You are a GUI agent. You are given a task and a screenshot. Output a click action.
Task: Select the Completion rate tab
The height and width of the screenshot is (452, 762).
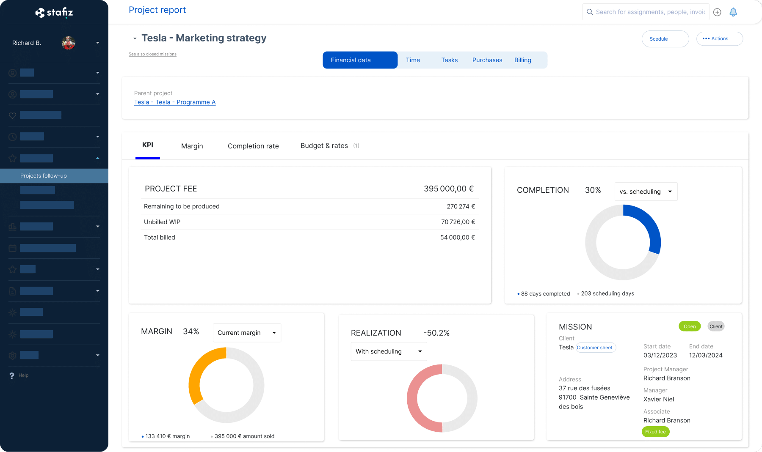click(x=253, y=146)
